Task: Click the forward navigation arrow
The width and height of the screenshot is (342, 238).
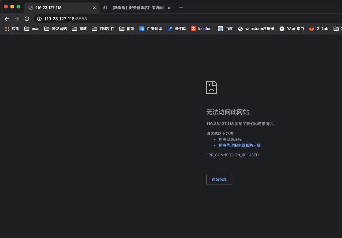Action: coord(17,19)
